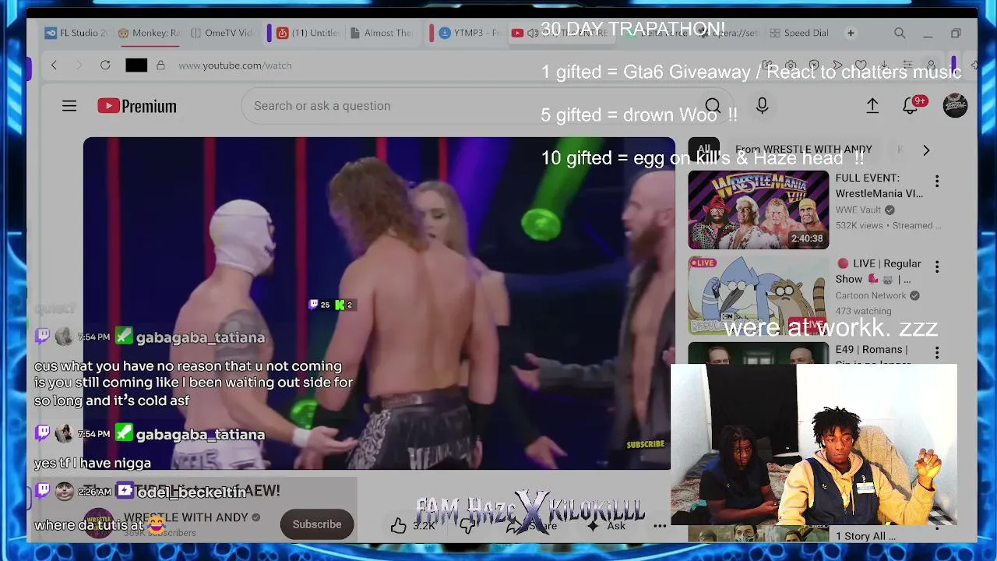The width and height of the screenshot is (997, 561).
Task: View site info via the lock icon
Action: click(x=160, y=65)
